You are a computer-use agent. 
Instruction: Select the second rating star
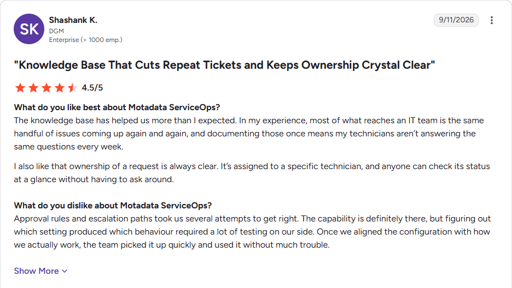pos(33,88)
